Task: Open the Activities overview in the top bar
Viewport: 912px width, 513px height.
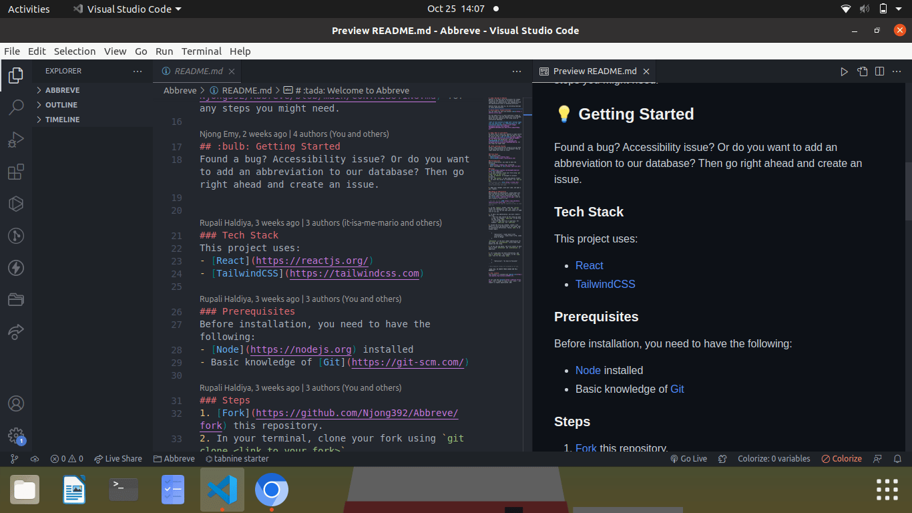Action: 29,9
